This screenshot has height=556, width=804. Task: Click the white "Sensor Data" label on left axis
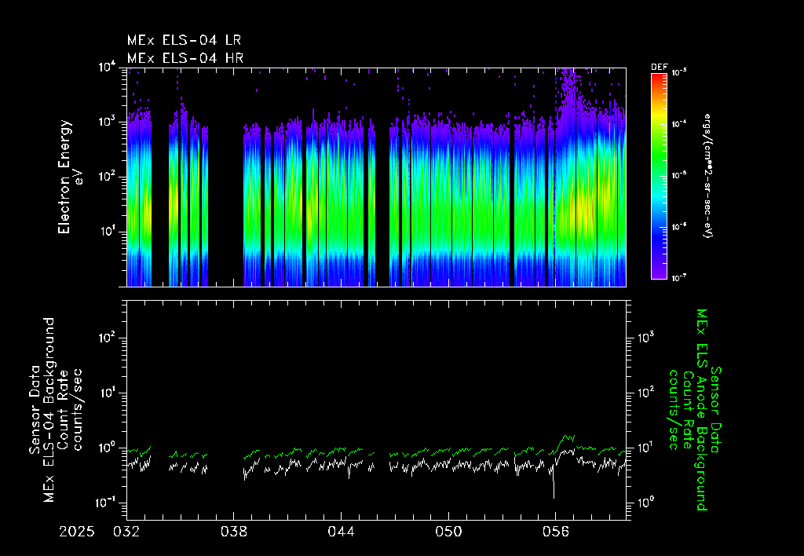click(35, 410)
